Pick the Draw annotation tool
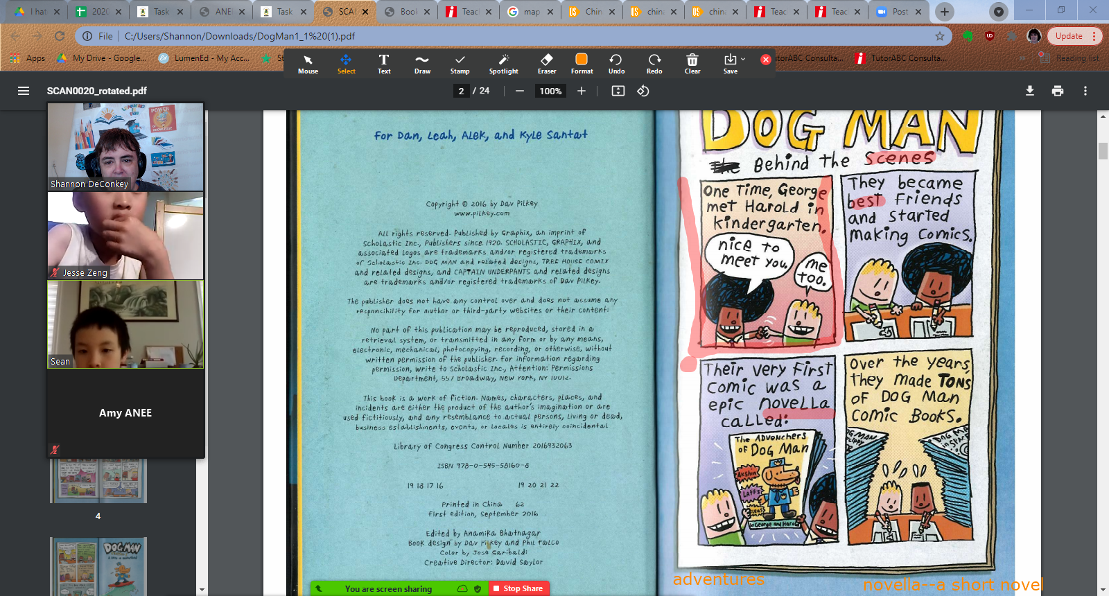Viewport: 1109px width, 596px height. [x=422, y=64]
